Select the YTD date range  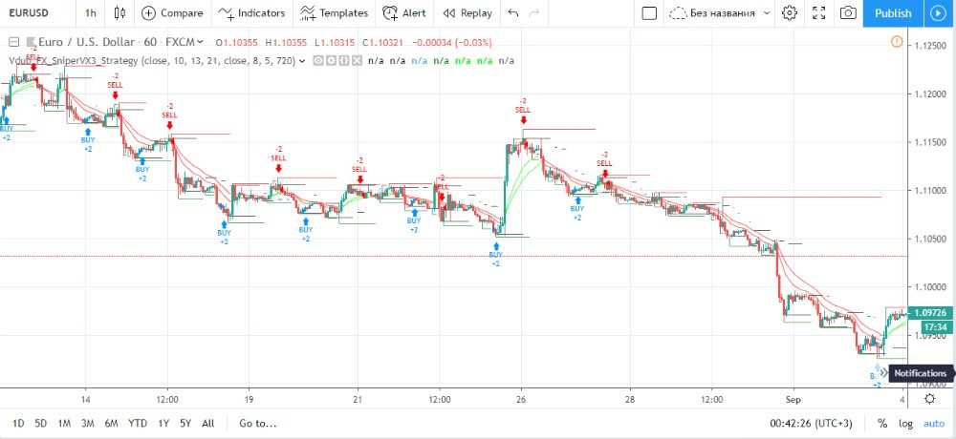(138, 423)
